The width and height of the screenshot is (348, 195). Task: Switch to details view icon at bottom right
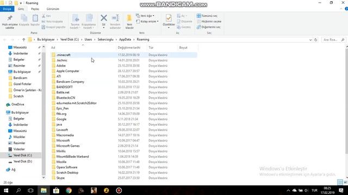click(339, 182)
